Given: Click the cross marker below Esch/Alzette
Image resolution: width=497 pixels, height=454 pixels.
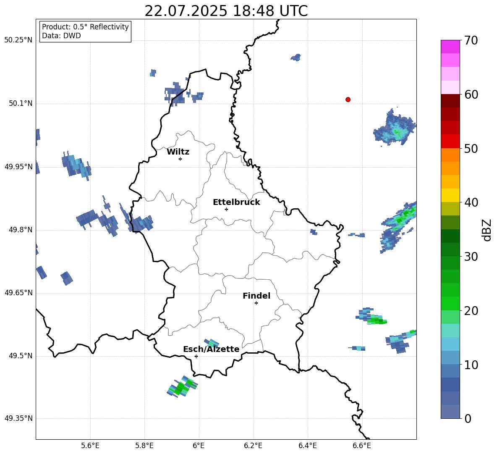Looking at the screenshot, I should point(196,356).
